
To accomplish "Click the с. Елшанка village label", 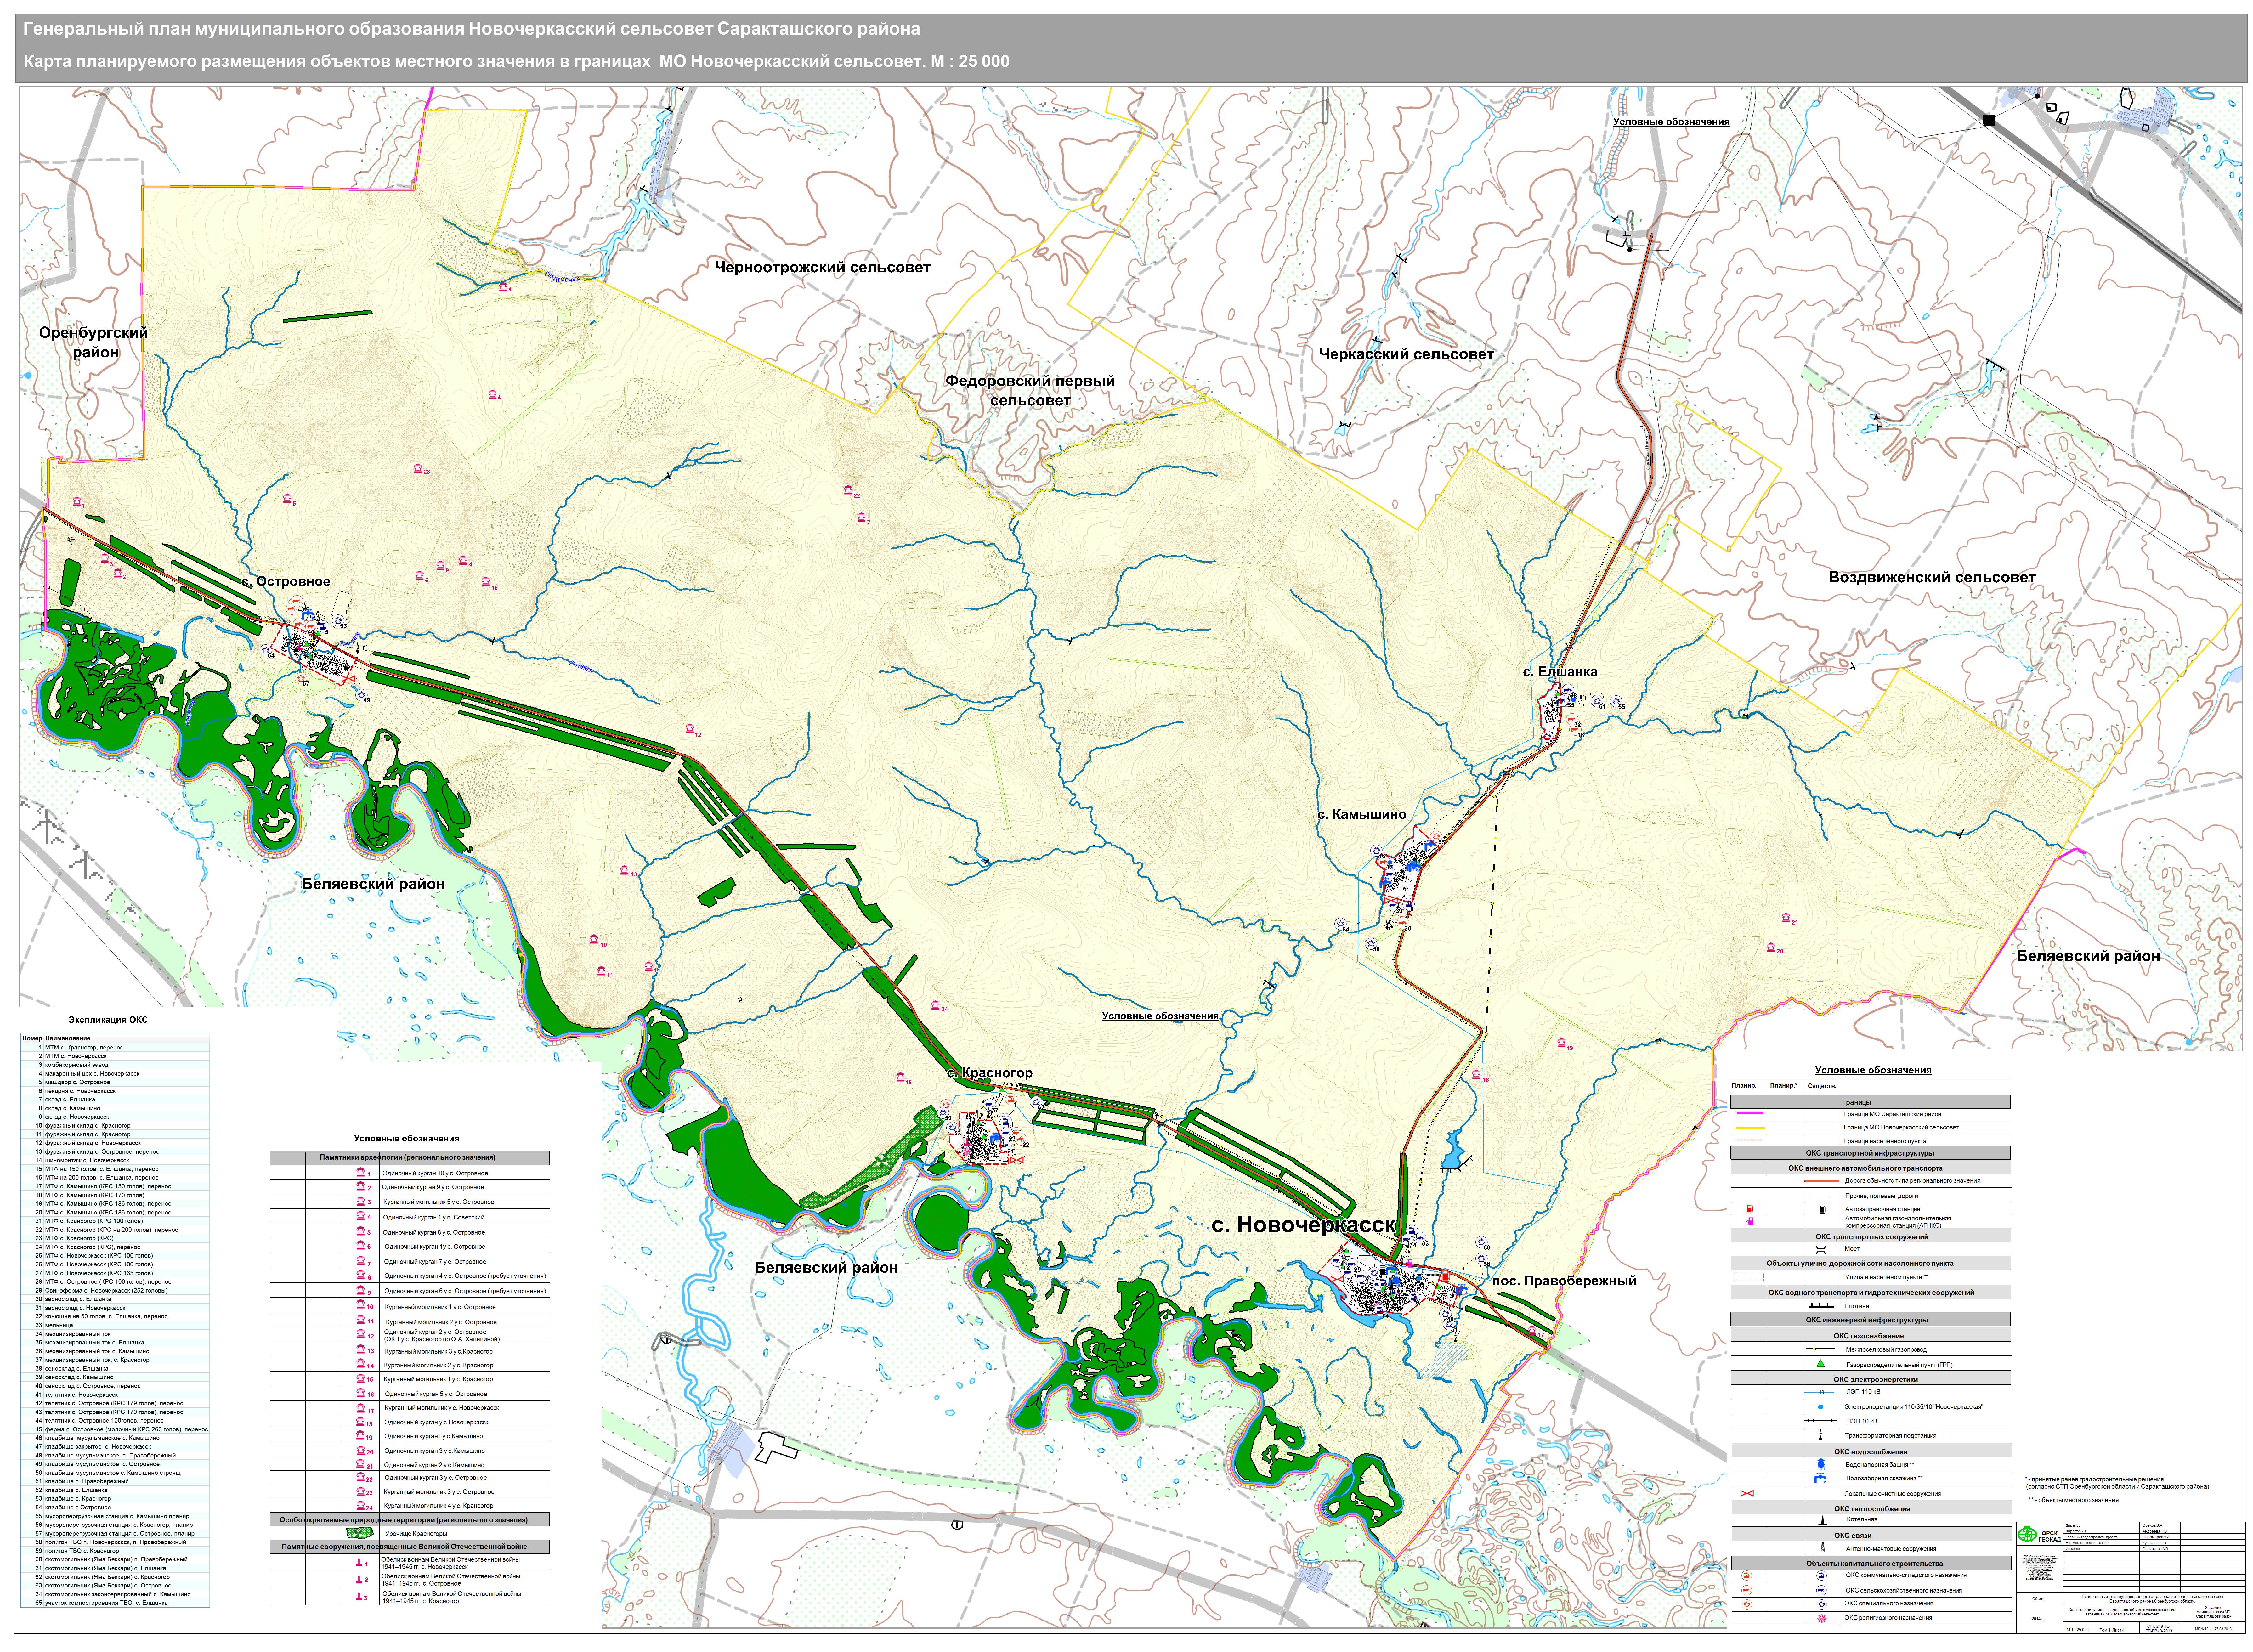I will point(1560,672).
